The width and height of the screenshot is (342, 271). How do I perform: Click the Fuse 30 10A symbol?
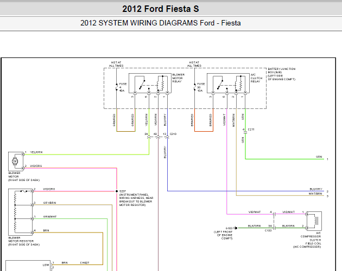coord(194,87)
